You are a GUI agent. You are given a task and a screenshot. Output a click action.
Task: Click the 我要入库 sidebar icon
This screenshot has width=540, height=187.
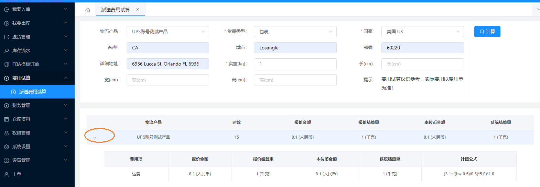6,10
